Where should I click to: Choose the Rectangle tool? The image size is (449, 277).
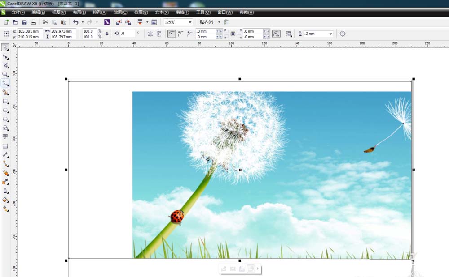[x=5, y=101]
